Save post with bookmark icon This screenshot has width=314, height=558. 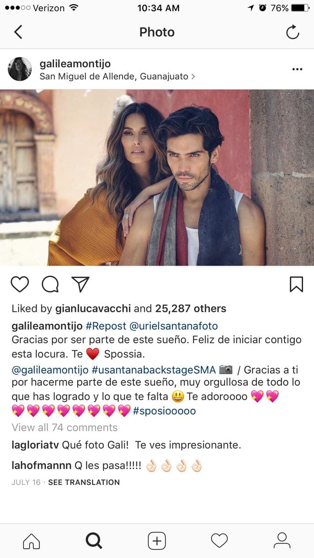[x=296, y=284]
